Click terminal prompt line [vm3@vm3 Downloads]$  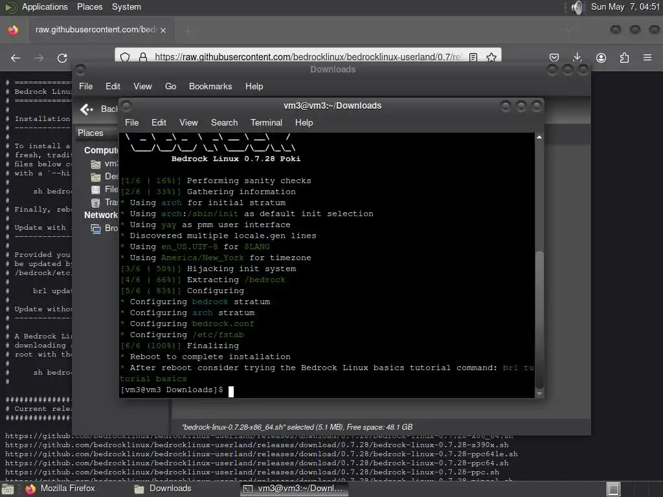[x=172, y=390]
